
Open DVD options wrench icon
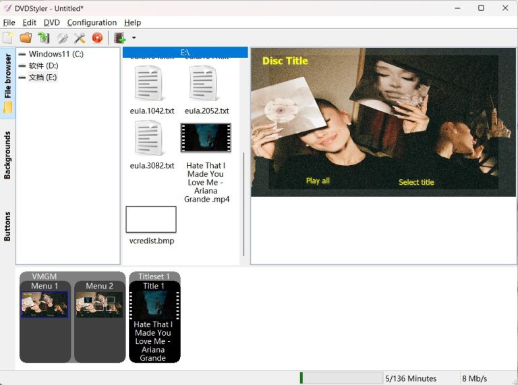point(63,38)
